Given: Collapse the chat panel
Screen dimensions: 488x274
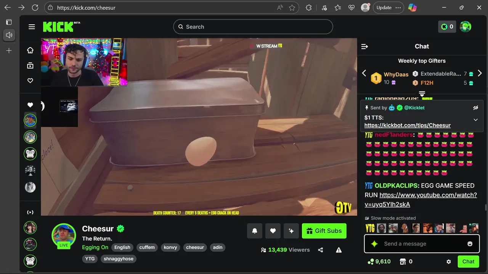Looking at the screenshot, I should pos(364,46).
